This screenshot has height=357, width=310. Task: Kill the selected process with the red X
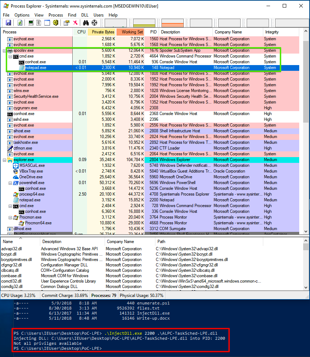click(x=76, y=22)
